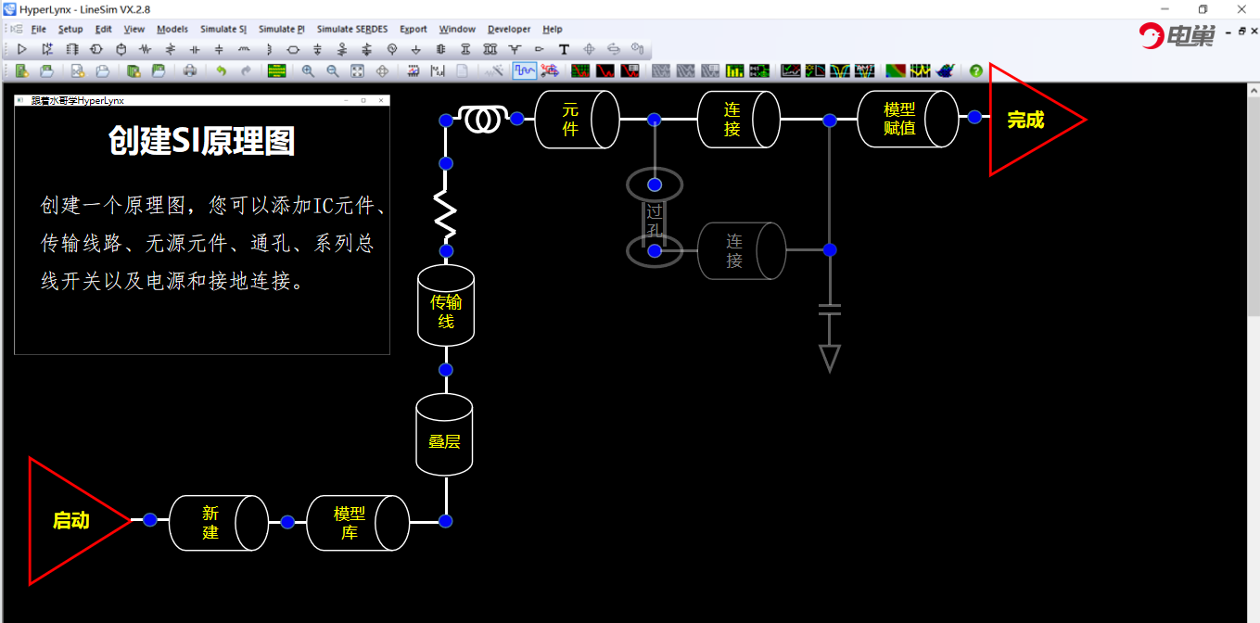
Task: Open the Export menu
Action: click(x=414, y=30)
